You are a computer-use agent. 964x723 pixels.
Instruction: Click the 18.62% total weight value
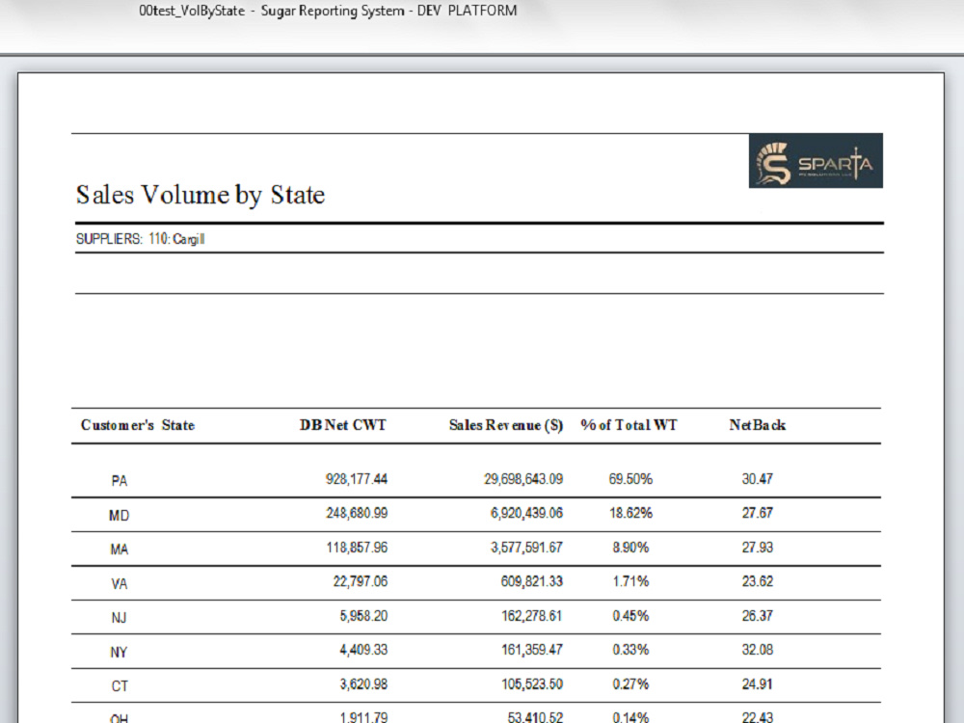[x=630, y=513]
